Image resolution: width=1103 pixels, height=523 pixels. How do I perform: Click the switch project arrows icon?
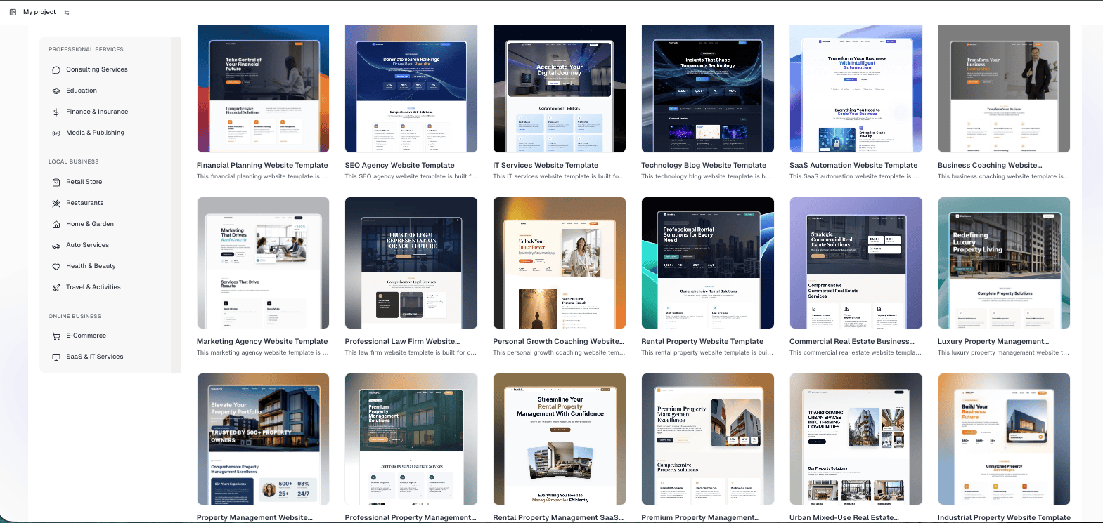pos(67,13)
